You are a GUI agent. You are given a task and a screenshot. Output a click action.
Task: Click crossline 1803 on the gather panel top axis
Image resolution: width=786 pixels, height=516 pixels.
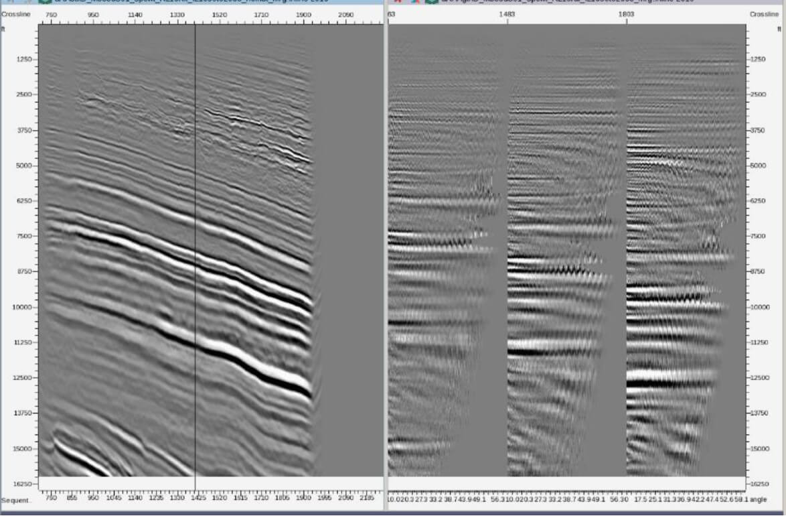[x=626, y=14]
